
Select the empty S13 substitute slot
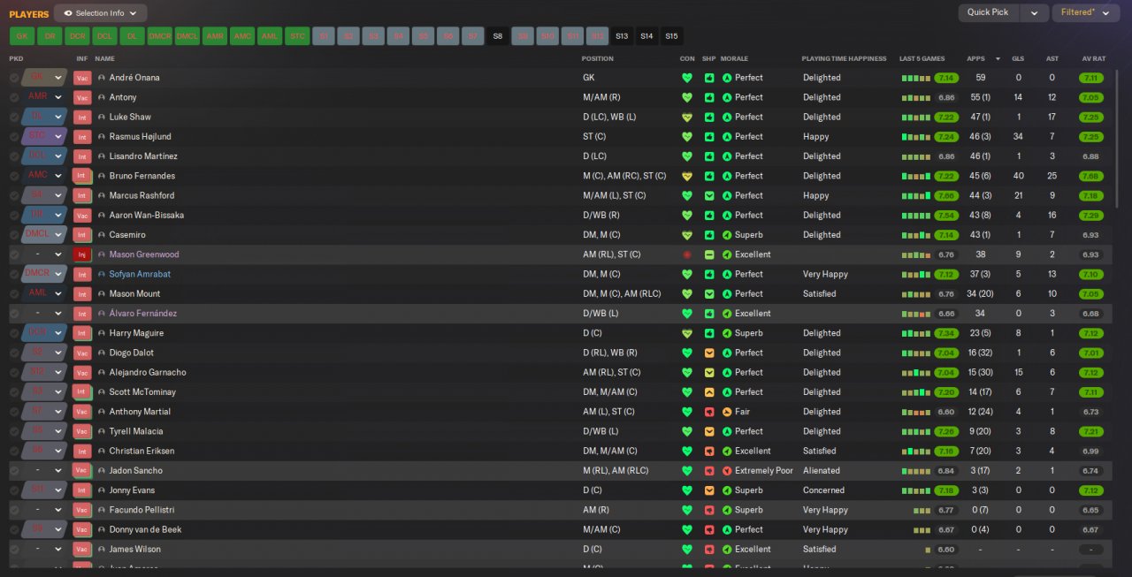point(622,36)
